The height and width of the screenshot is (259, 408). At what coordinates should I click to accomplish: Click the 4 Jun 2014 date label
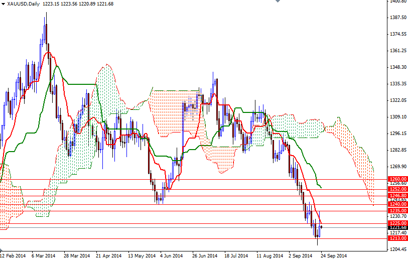pyautogui.click(x=172, y=255)
